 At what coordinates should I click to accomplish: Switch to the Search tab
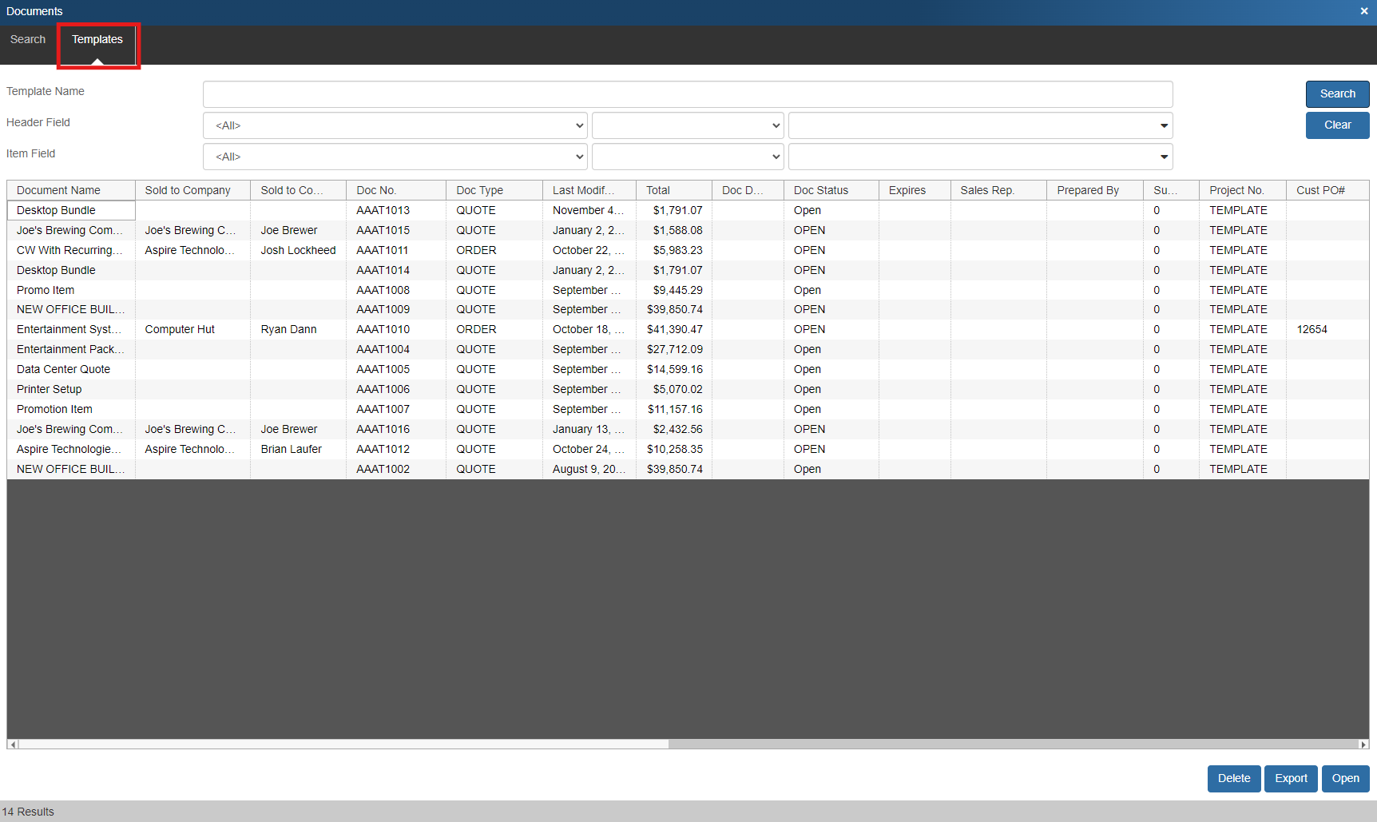click(x=28, y=40)
